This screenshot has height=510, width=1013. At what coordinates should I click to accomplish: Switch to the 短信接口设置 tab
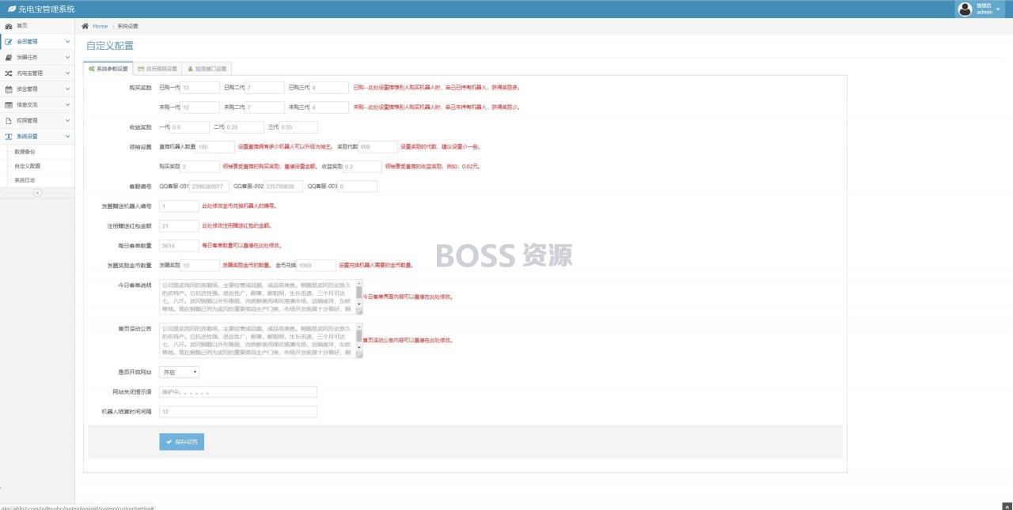coord(207,69)
